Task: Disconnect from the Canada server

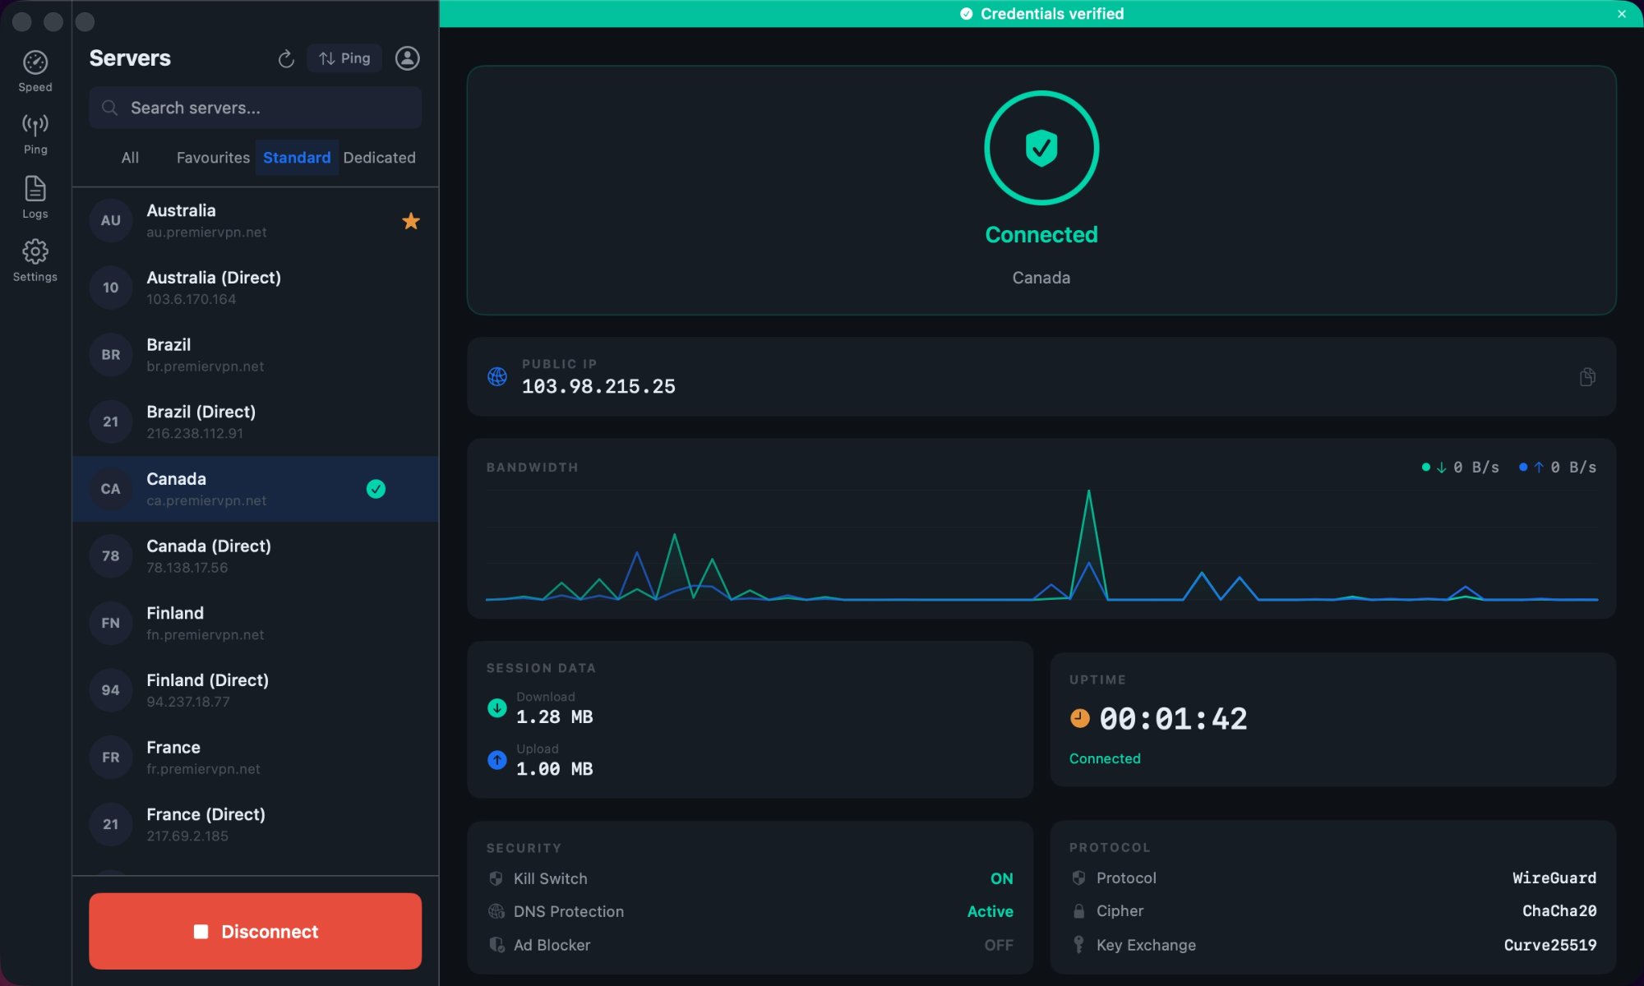Action: [x=255, y=931]
